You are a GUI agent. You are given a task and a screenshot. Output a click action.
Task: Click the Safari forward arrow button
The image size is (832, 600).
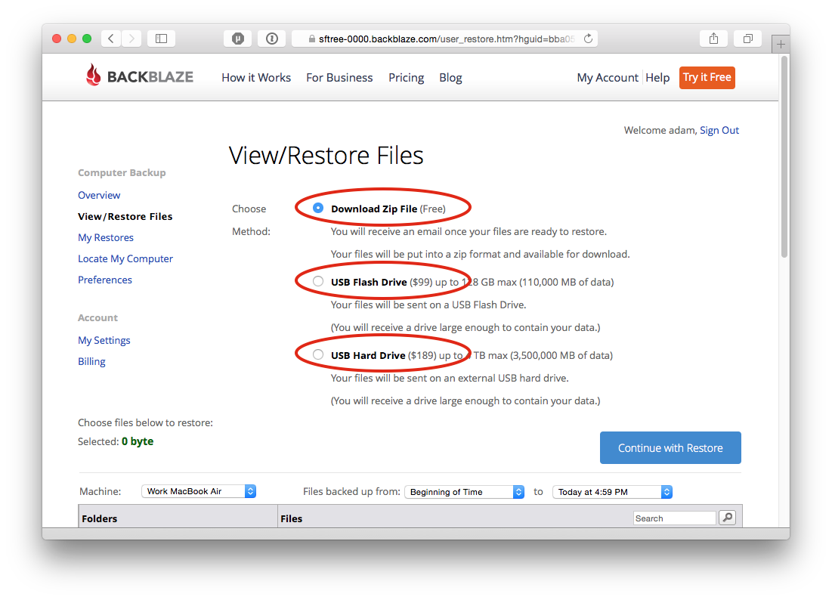[x=131, y=39]
